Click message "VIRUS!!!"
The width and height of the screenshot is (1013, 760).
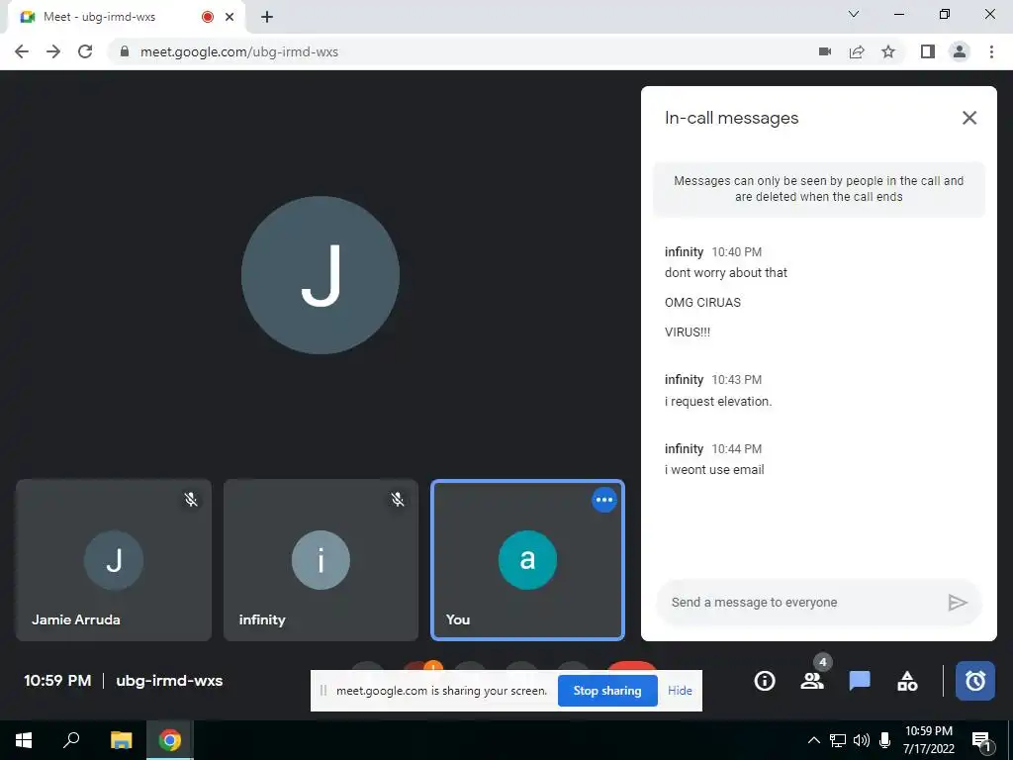[687, 332]
